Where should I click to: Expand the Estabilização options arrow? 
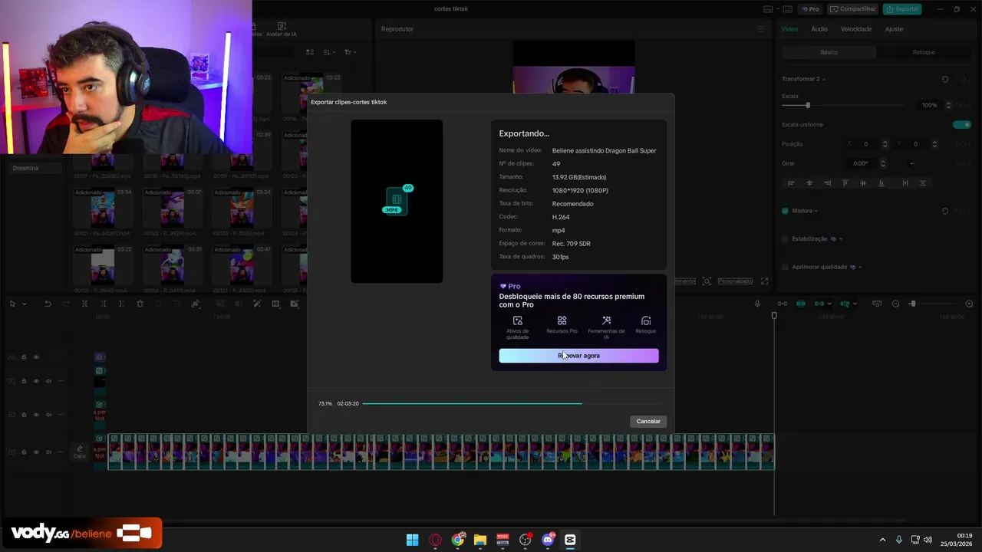(841, 238)
